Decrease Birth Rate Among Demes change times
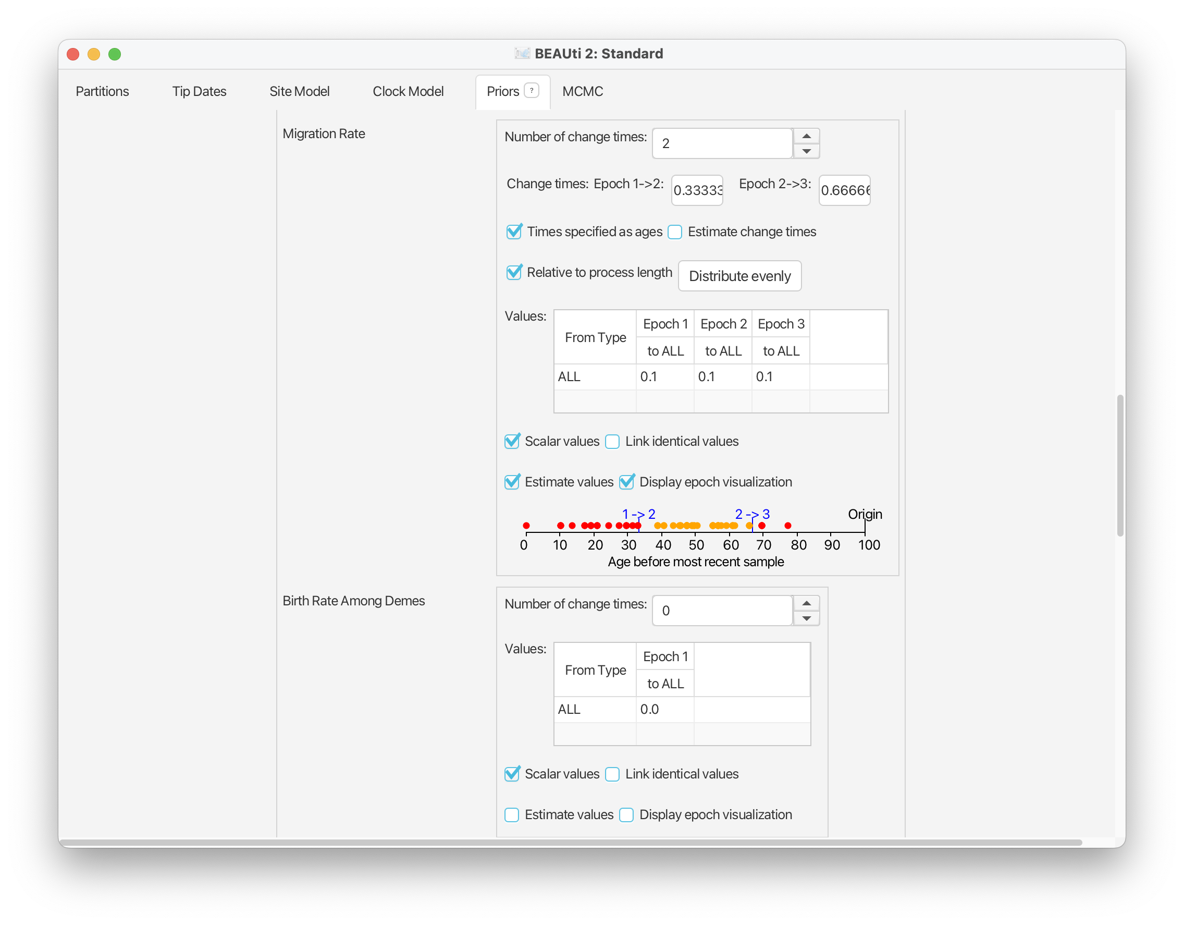Image resolution: width=1184 pixels, height=925 pixels. pyautogui.click(x=806, y=618)
